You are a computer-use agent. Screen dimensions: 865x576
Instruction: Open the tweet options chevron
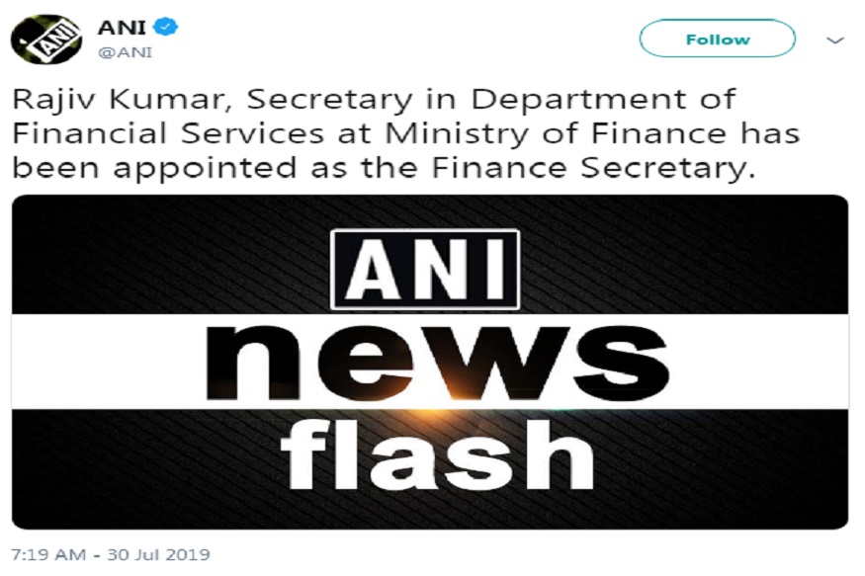coord(835,40)
